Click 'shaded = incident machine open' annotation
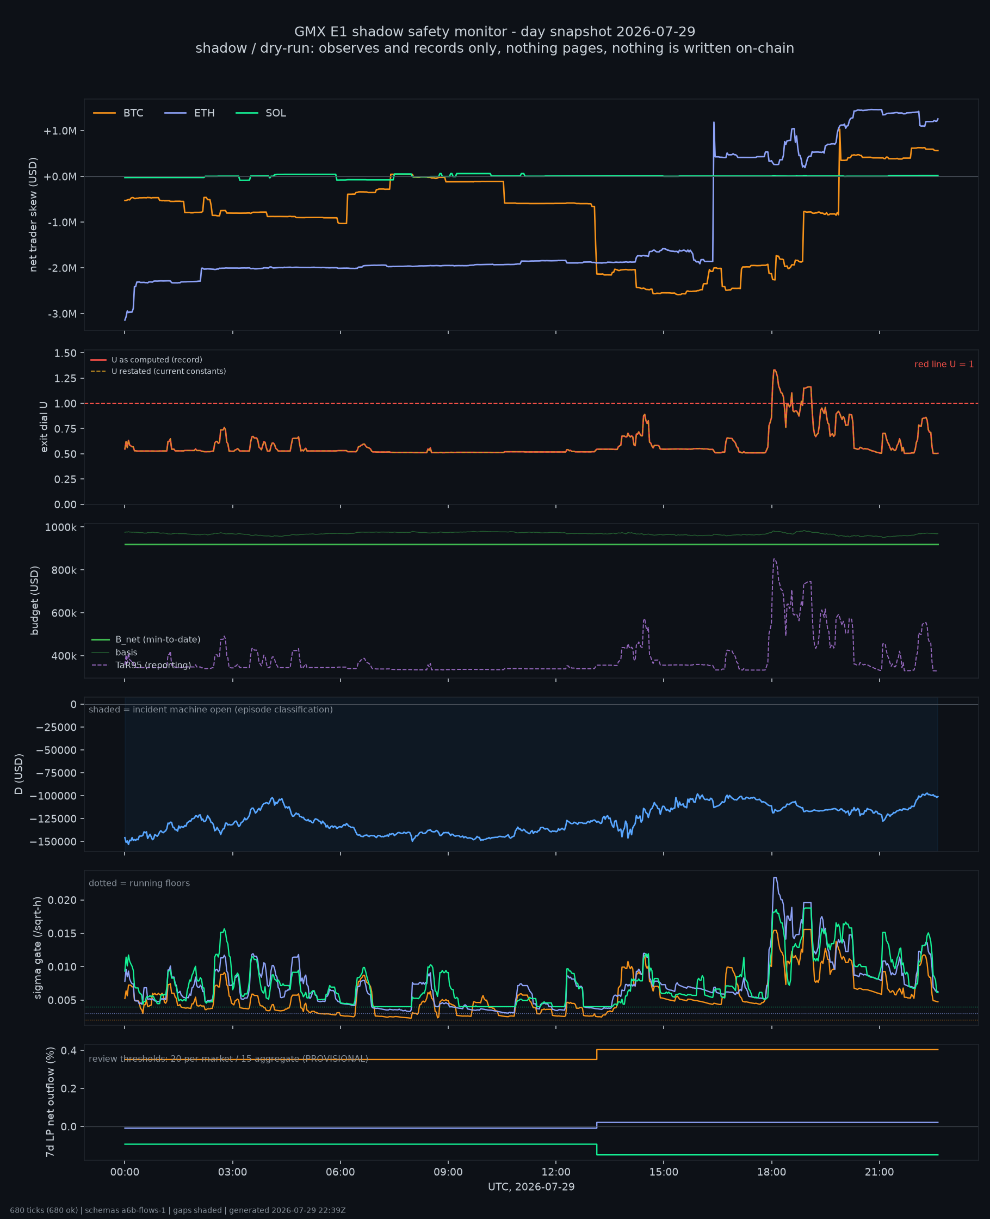The width and height of the screenshot is (990, 1219). pyautogui.click(x=211, y=710)
